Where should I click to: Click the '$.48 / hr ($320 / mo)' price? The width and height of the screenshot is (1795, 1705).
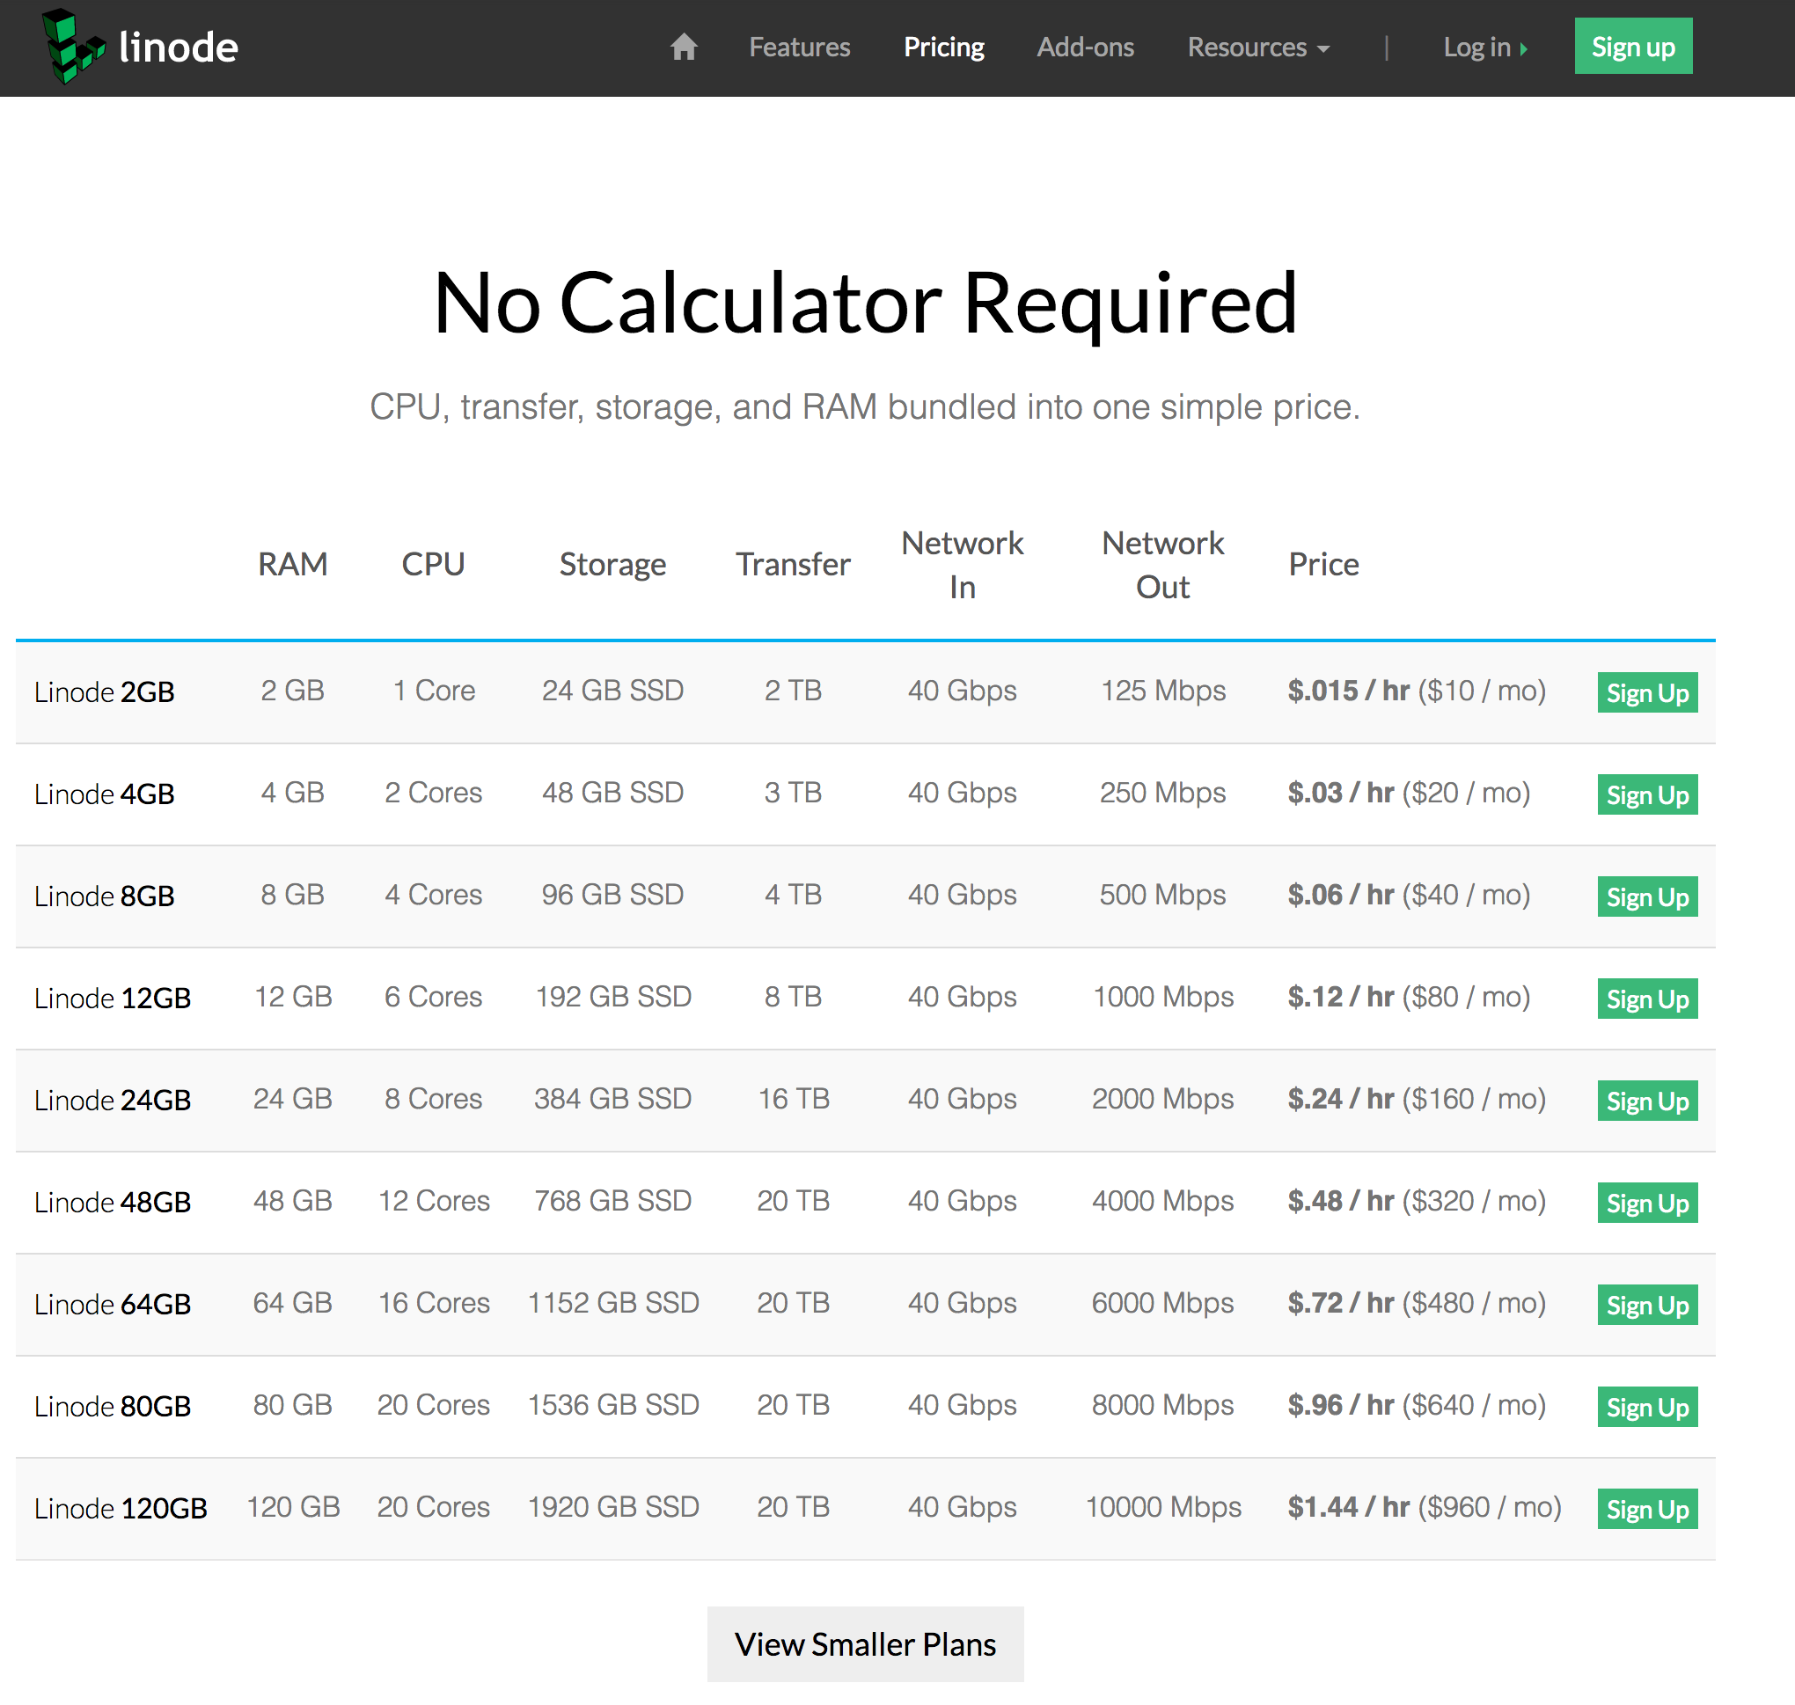click(1416, 1201)
